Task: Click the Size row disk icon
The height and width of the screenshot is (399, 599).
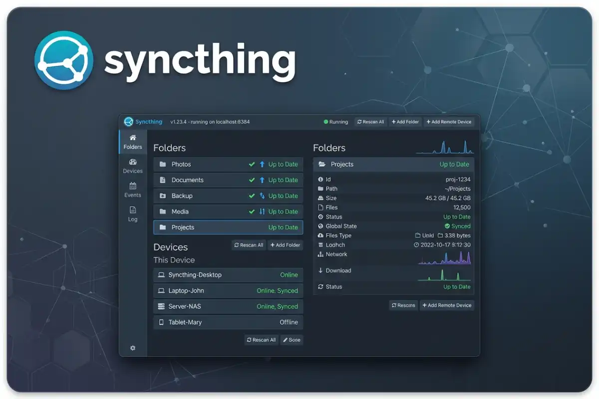Action: point(320,198)
